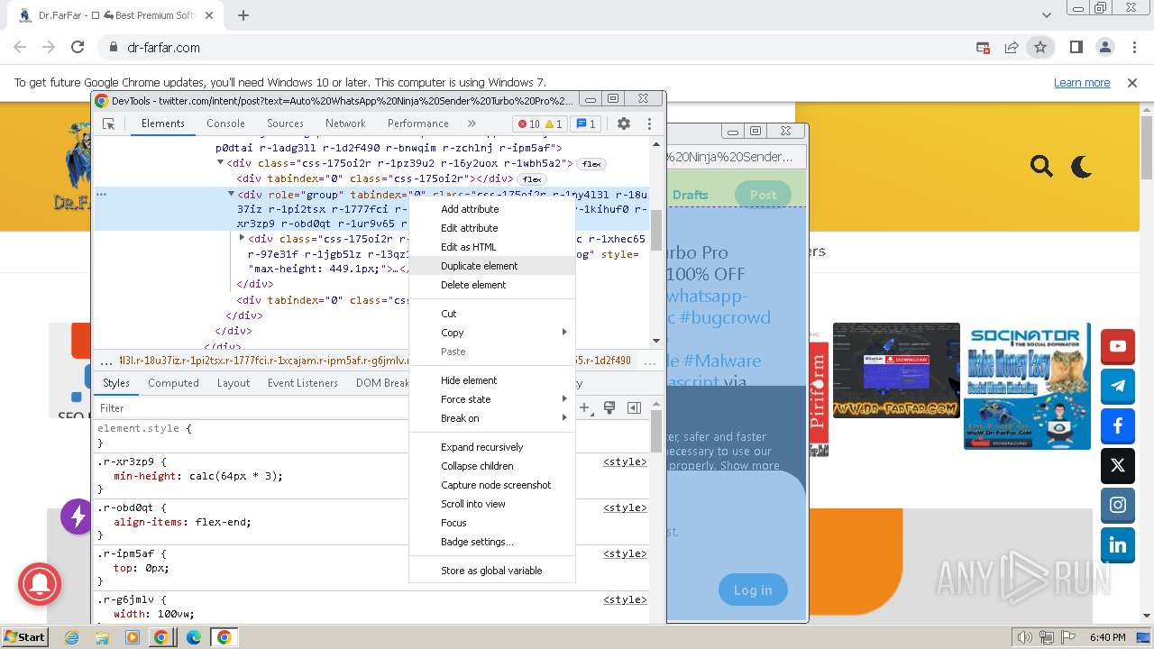The height and width of the screenshot is (649, 1154).
Task: Open the Chrome tab search chevron
Action: point(1046,15)
